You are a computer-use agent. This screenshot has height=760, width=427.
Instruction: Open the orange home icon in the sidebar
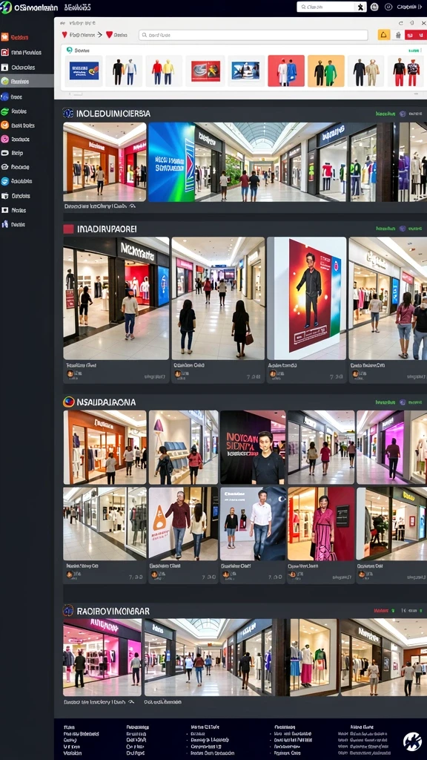coord(5,37)
